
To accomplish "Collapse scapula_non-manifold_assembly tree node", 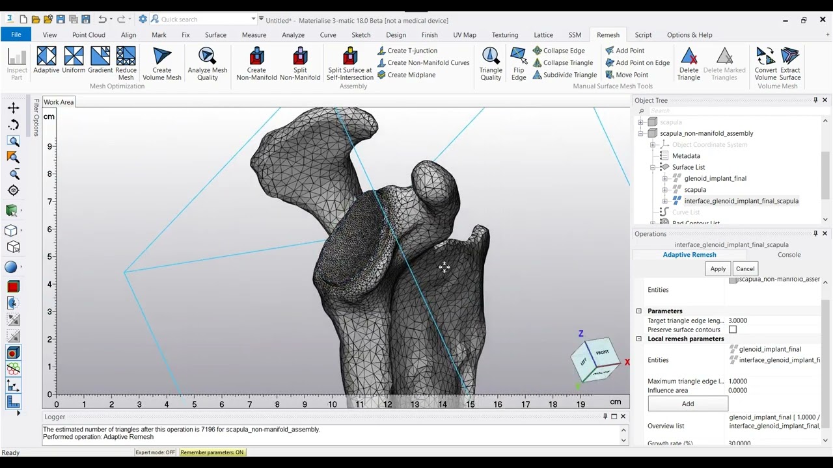I will [640, 133].
